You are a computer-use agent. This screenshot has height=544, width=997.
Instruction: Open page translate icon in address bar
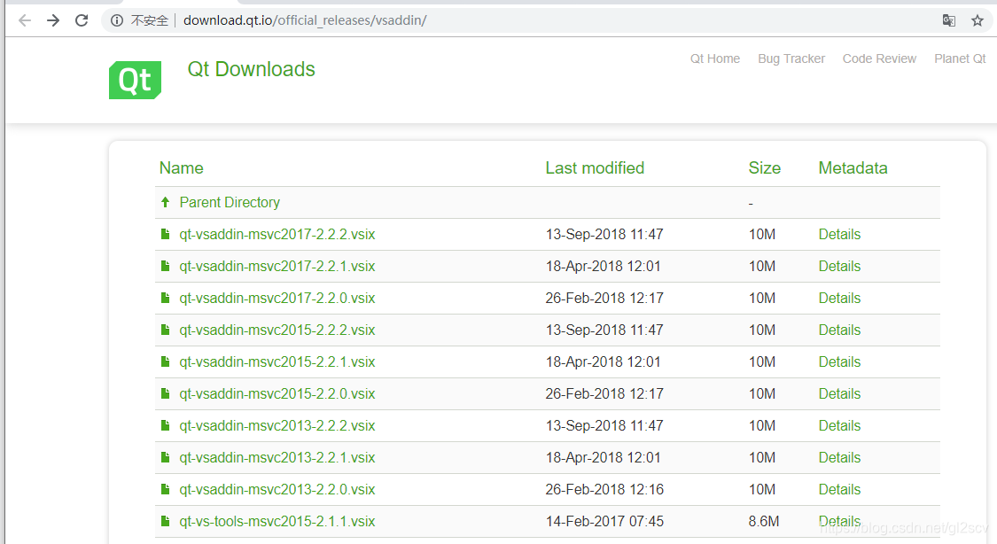(948, 20)
